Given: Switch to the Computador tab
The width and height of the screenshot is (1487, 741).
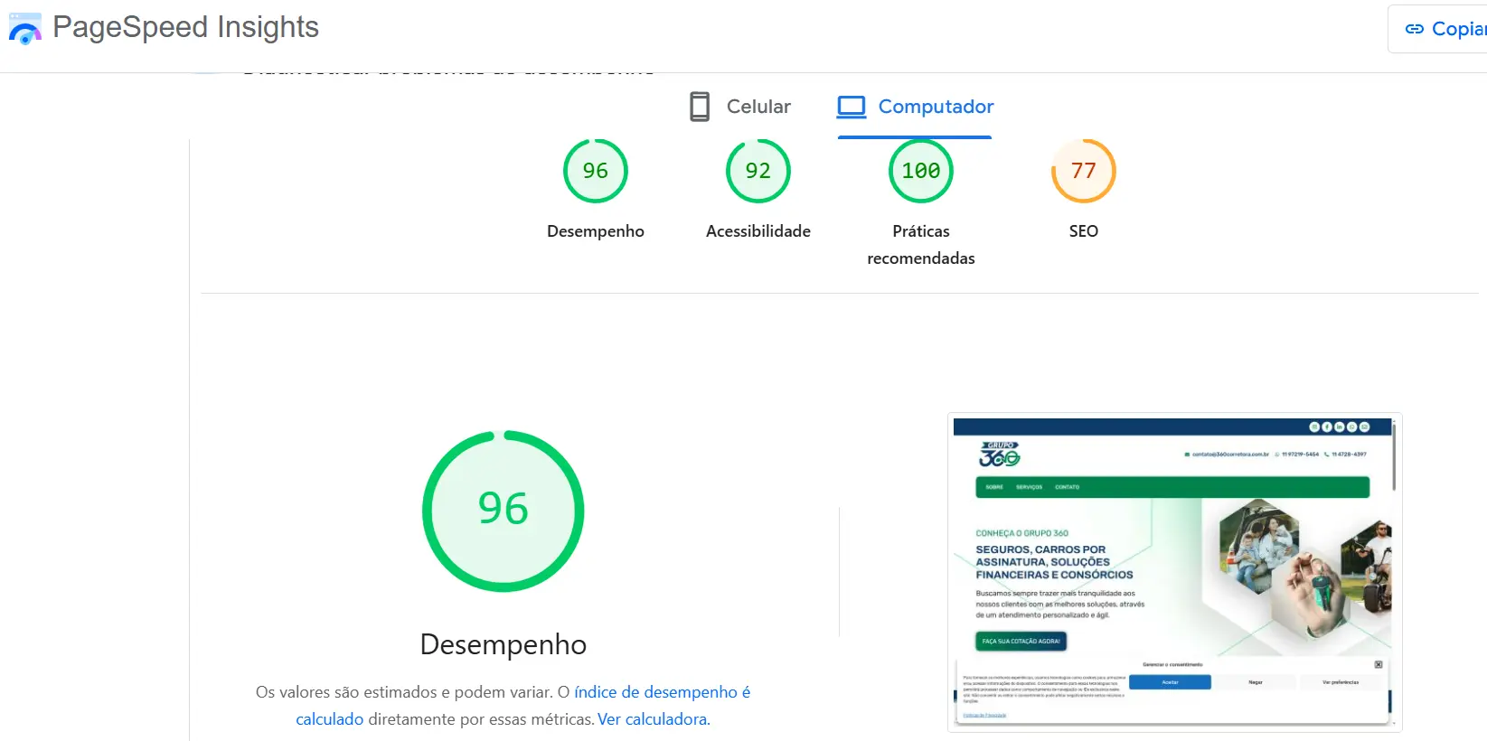Looking at the screenshot, I should click(935, 107).
